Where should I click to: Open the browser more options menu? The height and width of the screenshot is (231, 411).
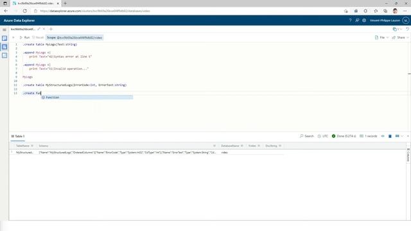coord(405,11)
